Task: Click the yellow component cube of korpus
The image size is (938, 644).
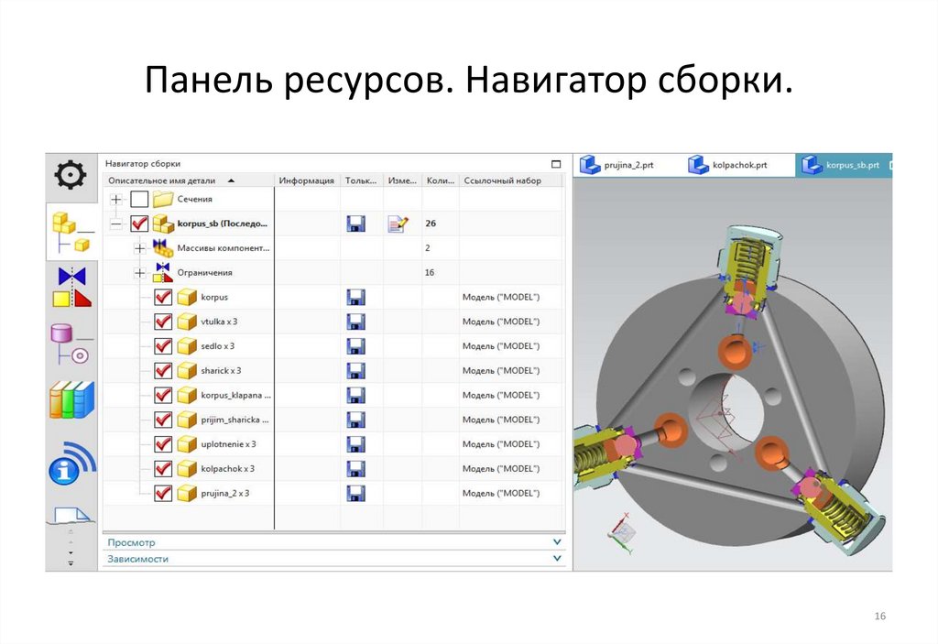Action: pos(187,298)
